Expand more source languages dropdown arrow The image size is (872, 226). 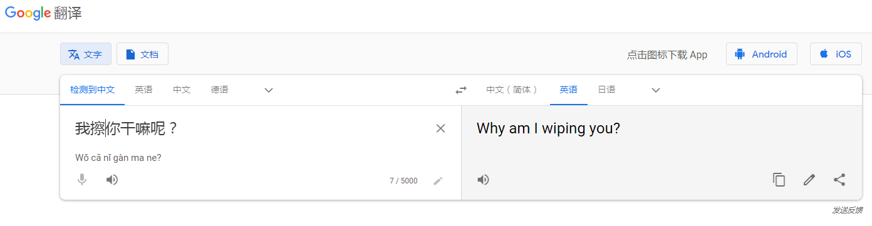[269, 90]
